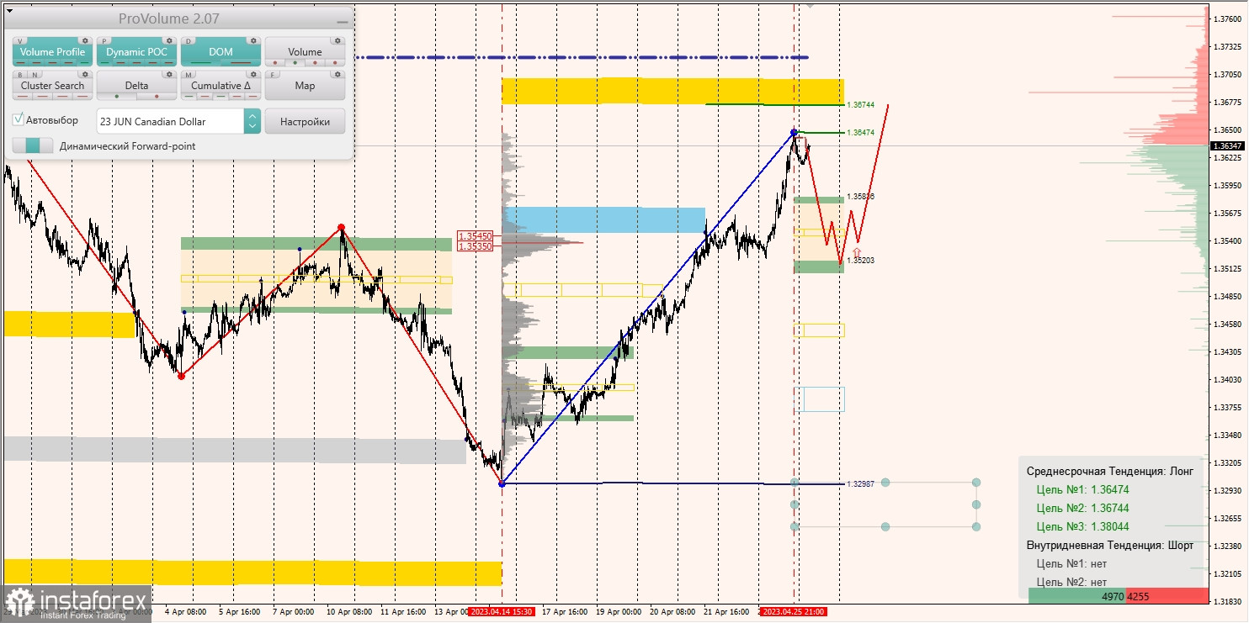The image size is (1249, 623).
Task: Select the red-line segment under DOM
Action: pyautogui.click(x=240, y=63)
